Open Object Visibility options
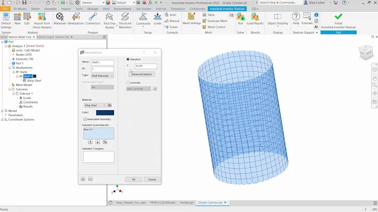 tap(278, 19)
